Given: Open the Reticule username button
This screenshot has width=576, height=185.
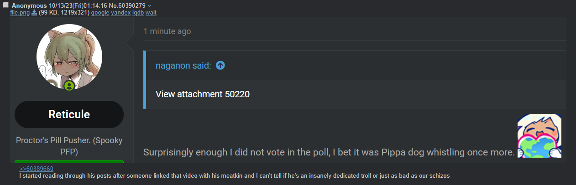Looking at the screenshot, I should pos(69,114).
